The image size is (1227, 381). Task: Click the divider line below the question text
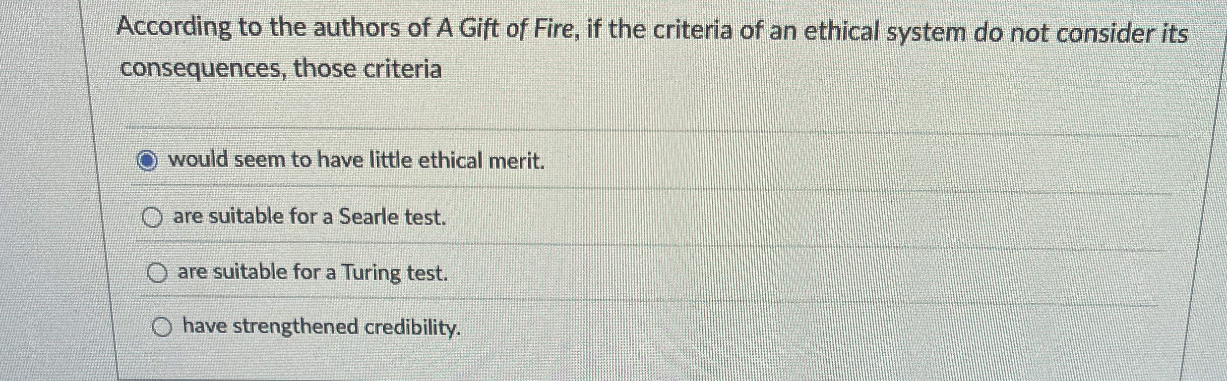[595, 128]
